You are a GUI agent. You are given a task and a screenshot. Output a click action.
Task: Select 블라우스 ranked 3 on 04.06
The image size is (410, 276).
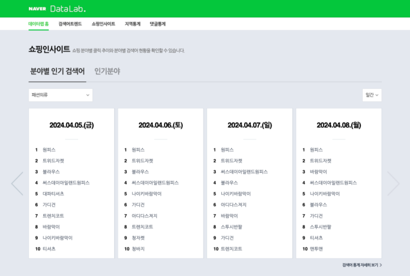(140, 171)
